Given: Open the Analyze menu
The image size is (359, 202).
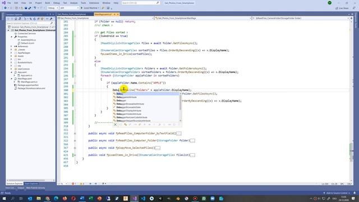Looking at the screenshot, I should coord(73,3).
